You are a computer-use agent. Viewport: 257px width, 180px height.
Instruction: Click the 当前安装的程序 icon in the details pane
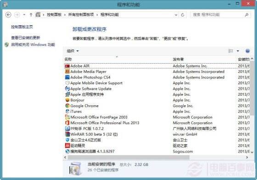click(x=75, y=169)
